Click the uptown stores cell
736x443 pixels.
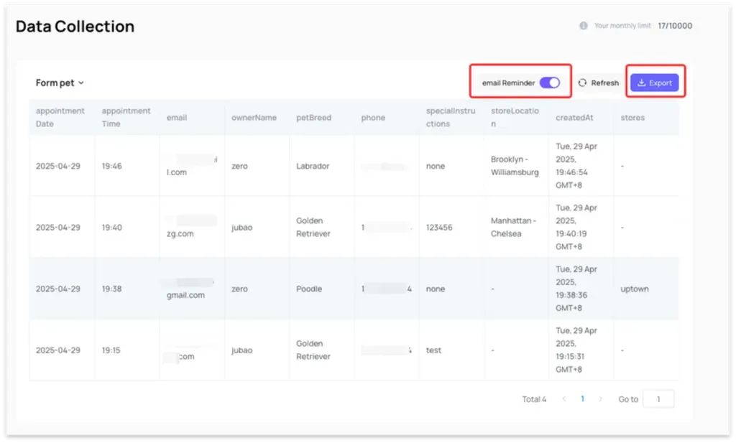point(635,289)
